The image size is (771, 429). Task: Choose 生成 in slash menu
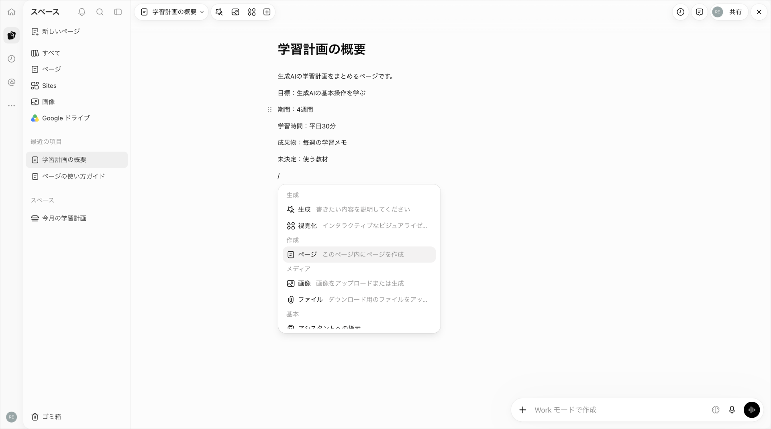[359, 209]
